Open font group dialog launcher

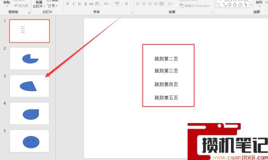pyautogui.click(x=132, y=12)
